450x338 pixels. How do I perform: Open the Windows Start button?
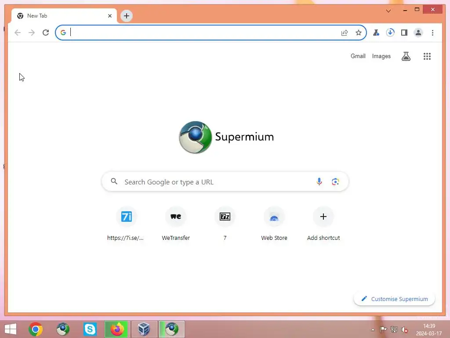[x=11, y=329]
